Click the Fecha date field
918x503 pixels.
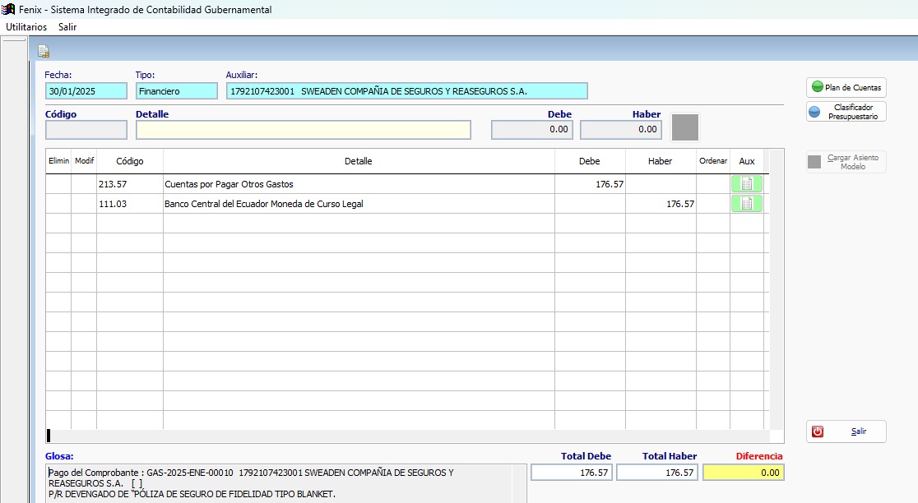[86, 91]
